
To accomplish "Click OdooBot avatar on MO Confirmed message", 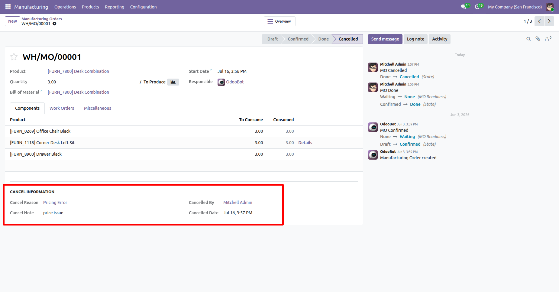I will pos(373,127).
